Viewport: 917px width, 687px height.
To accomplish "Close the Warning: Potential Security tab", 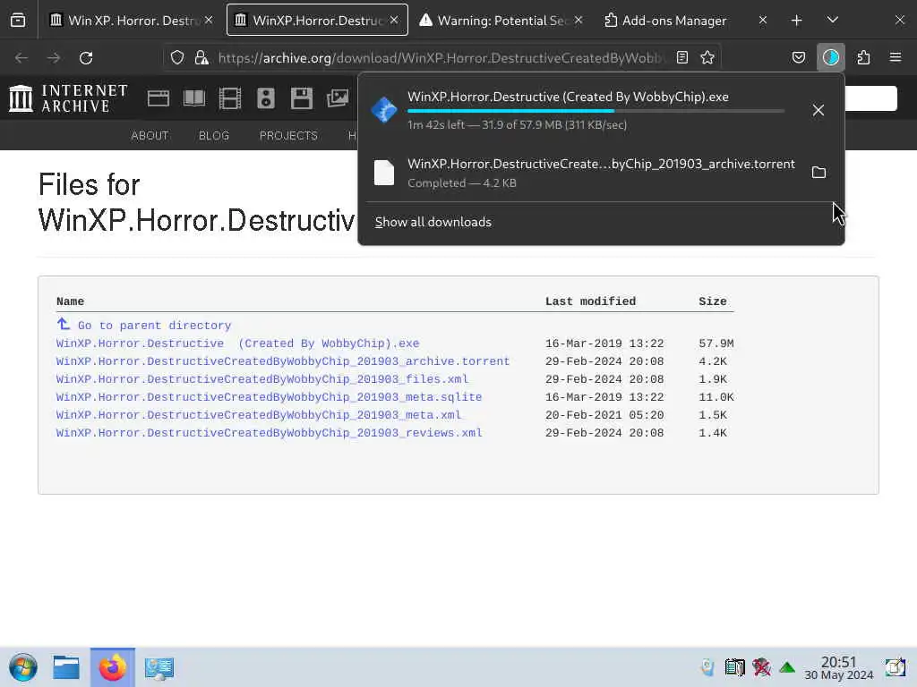I will click(x=578, y=21).
